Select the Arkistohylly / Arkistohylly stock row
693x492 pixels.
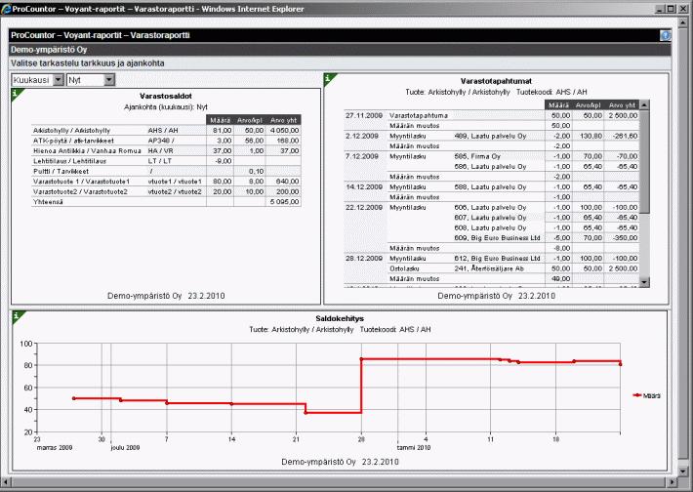point(167,131)
